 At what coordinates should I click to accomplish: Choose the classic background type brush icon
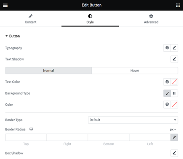(x=167, y=93)
